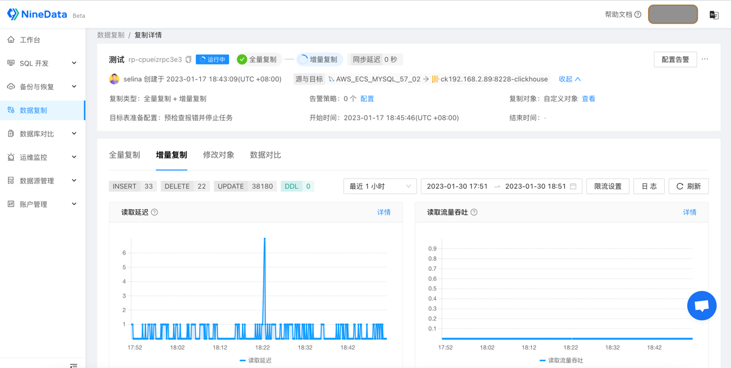This screenshot has width=731, height=368.
Task: Click the latency spike at 18:22
Action: point(265,239)
